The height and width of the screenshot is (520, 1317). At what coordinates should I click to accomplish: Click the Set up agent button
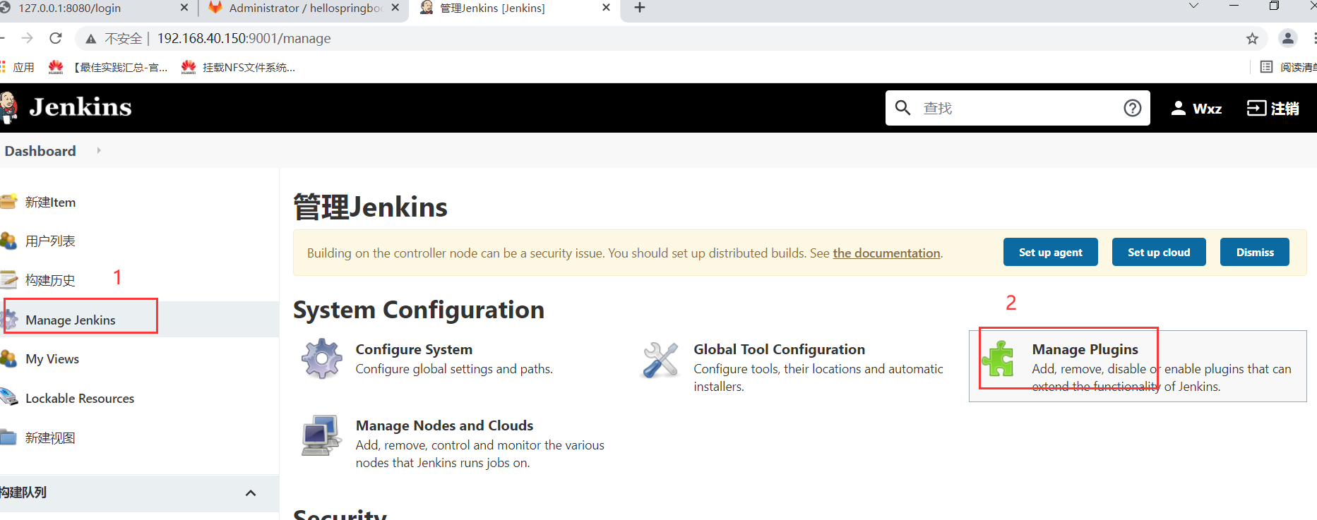[1050, 252]
